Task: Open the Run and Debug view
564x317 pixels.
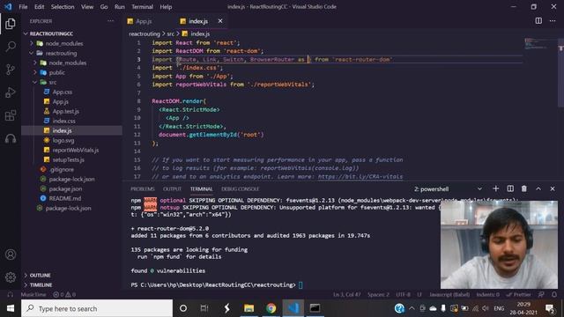Action: pos(11,92)
